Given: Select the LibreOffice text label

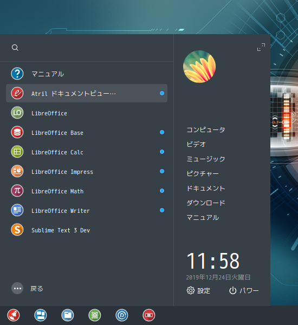Looking at the screenshot, I should [x=49, y=113].
